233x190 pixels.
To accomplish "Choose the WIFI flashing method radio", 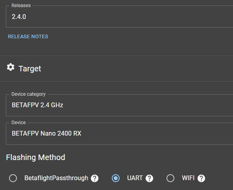I will tap(170, 178).
